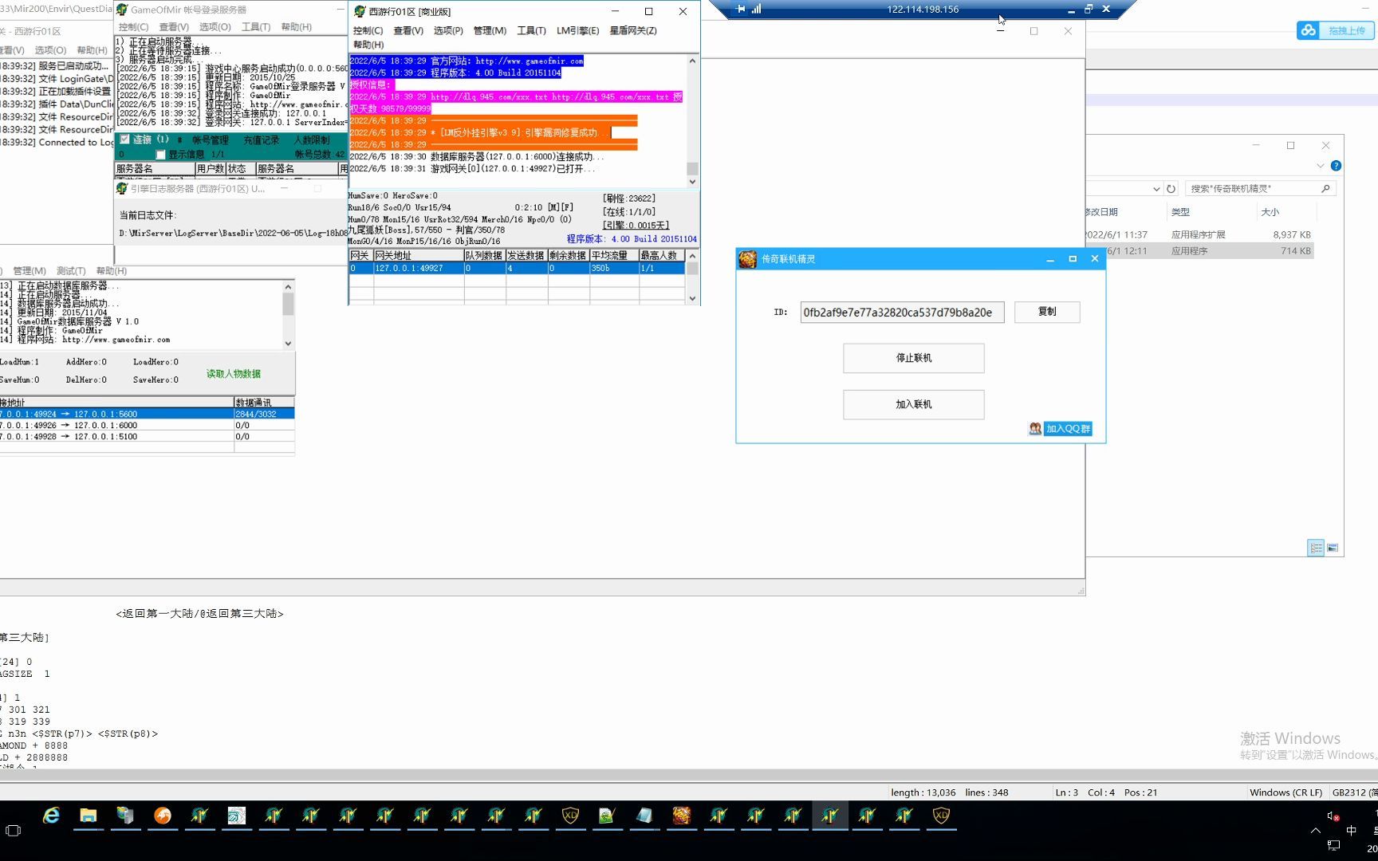Switch to 传奇联机精灵 taskbar icon
Screen dimensions: 1378x861
pyautogui.click(x=681, y=816)
